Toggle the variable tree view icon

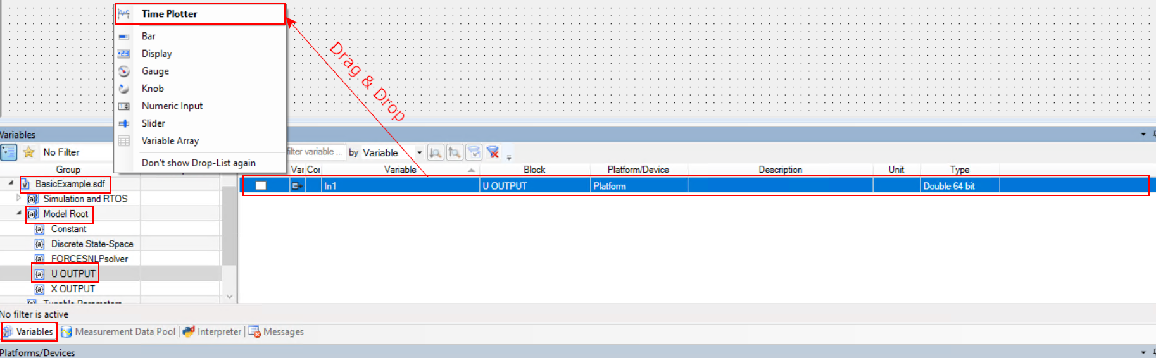(x=9, y=152)
